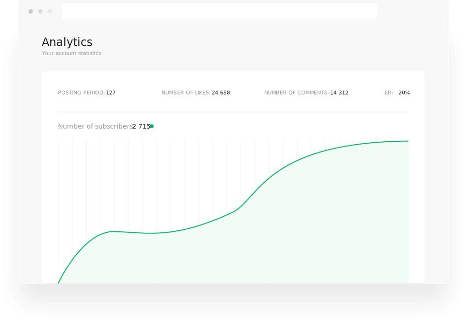Click the Analytics page heading
Image resolution: width=467 pixels, height=321 pixels.
(x=67, y=42)
